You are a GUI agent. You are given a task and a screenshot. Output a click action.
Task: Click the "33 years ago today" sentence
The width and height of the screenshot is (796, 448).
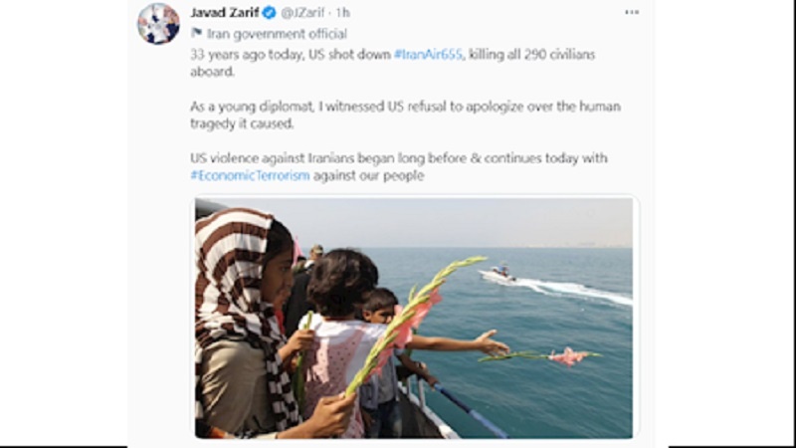tap(392, 63)
